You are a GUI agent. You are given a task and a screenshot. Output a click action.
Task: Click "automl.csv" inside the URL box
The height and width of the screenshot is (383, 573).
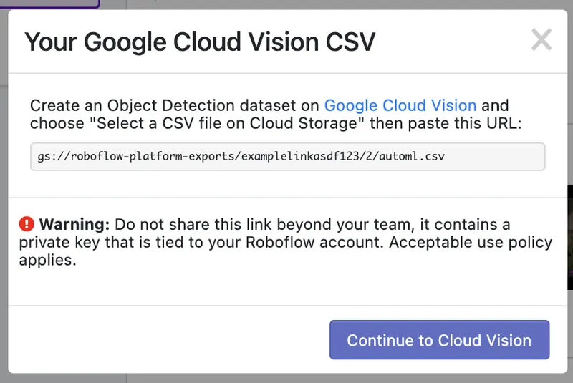click(412, 157)
